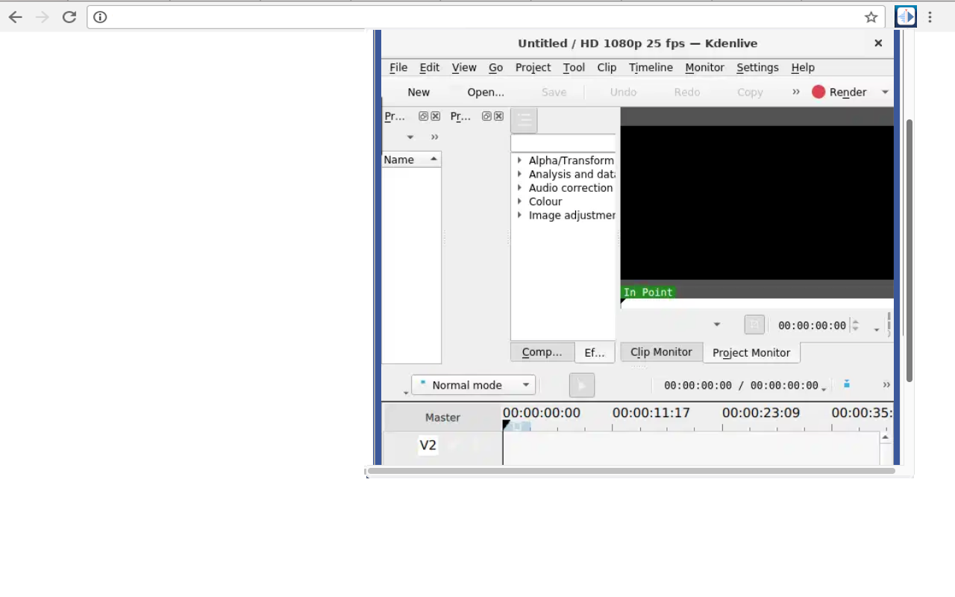Click timeline ruler at 00:00:11:17
This screenshot has height=597, width=955.
[x=651, y=413]
